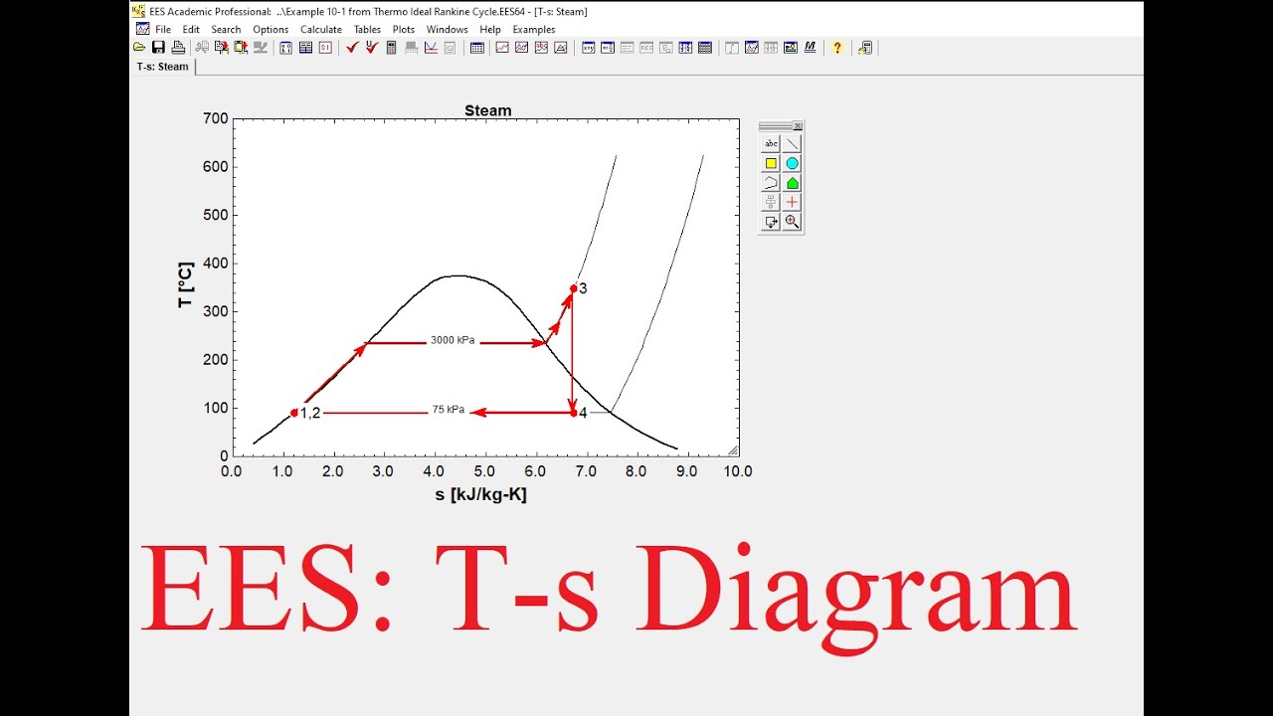The image size is (1273, 716).
Task: Select the magnifier zoom tool
Action: point(792,222)
